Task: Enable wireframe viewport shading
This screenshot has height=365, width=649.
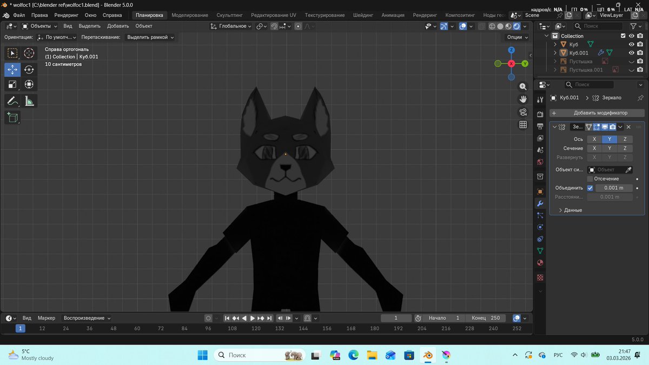Action: coord(492,26)
